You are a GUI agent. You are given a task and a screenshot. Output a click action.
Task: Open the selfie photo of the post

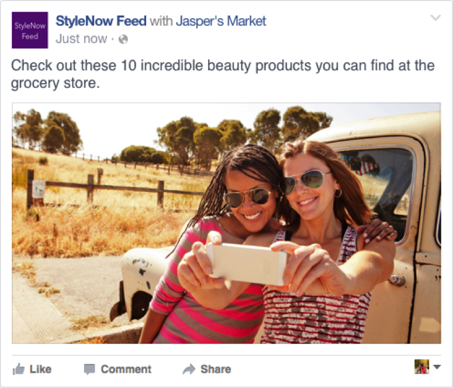tap(226, 223)
